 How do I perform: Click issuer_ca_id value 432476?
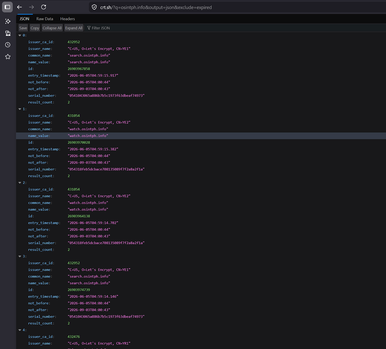click(74, 337)
